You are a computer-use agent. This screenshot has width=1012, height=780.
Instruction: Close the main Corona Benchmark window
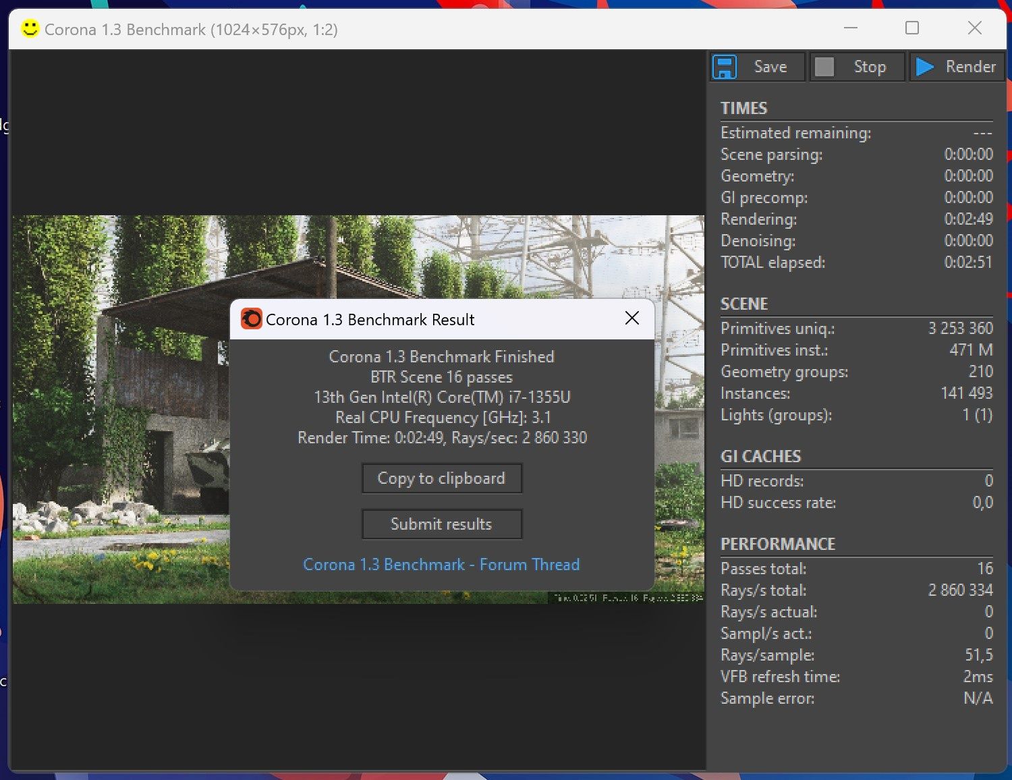[x=975, y=28]
